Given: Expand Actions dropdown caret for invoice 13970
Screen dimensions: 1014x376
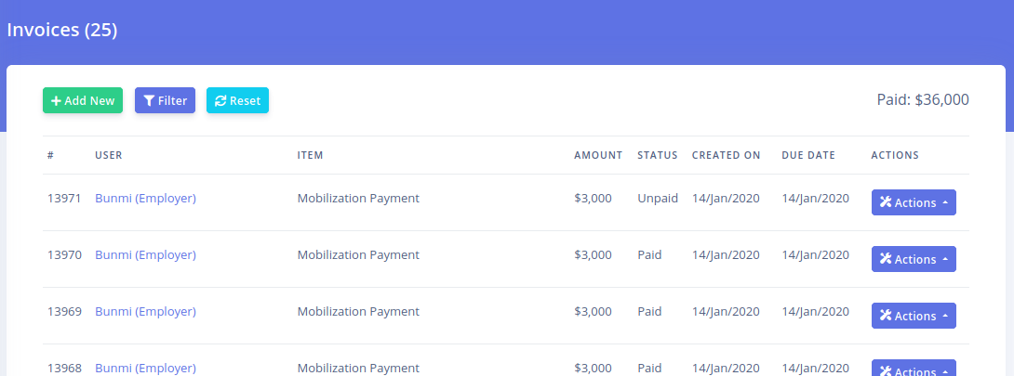Looking at the screenshot, I should tap(945, 259).
